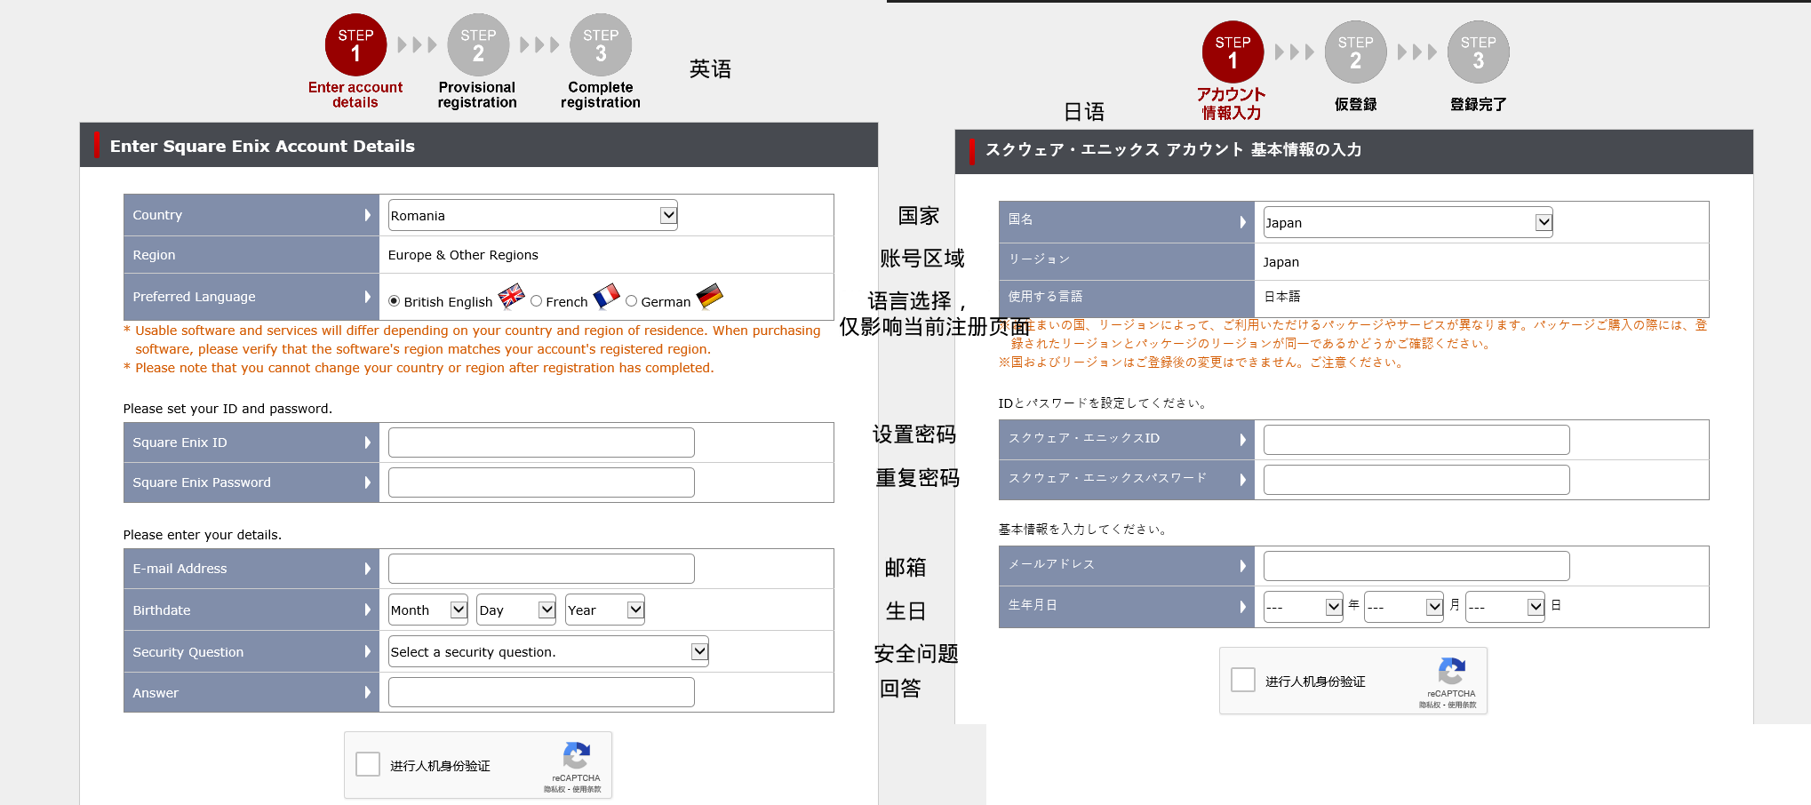Screen dimensions: 1811x805
Task: Click the British flag icon
Action: (x=511, y=296)
